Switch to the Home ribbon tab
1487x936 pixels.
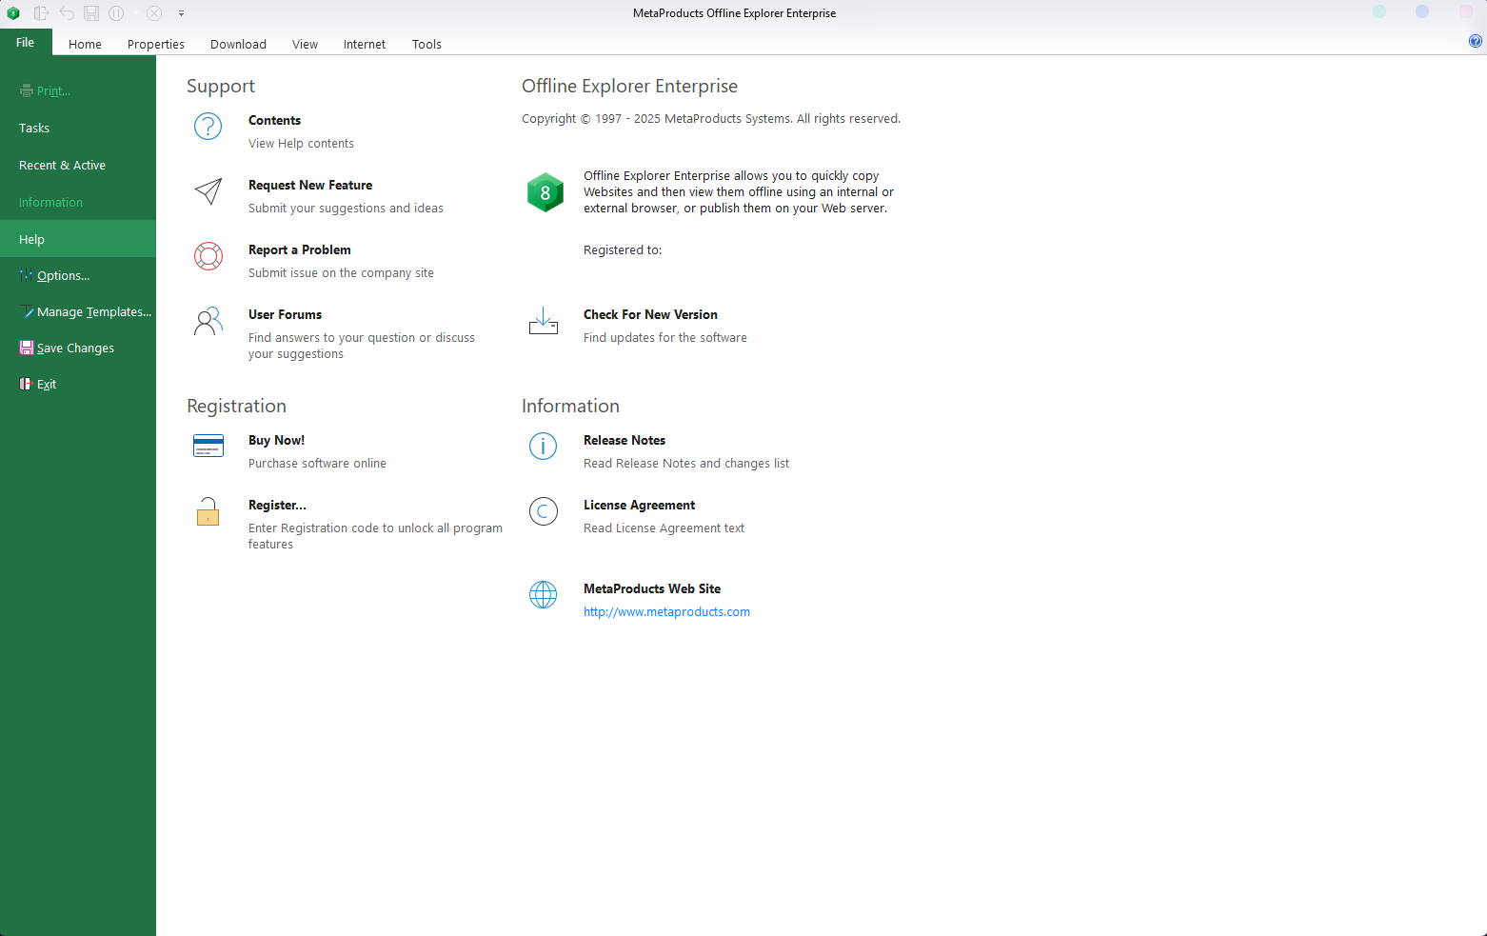point(85,44)
